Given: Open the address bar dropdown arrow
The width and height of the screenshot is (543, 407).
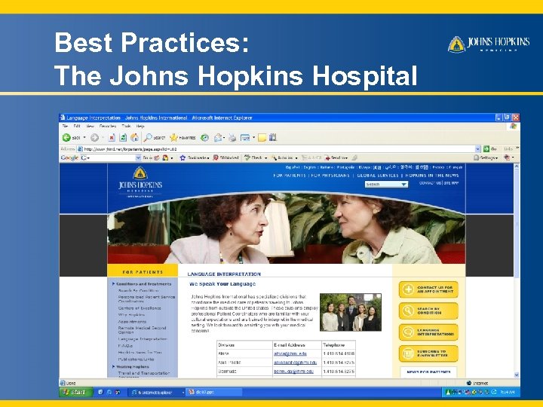Looking at the screenshot, I should point(478,148).
